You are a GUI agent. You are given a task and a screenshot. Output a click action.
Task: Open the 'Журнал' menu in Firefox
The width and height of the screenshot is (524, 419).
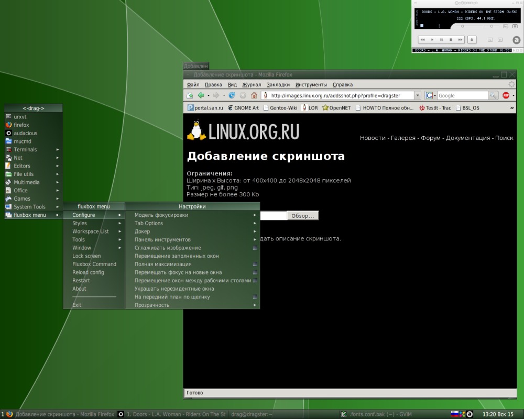click(x=252, y=84)
